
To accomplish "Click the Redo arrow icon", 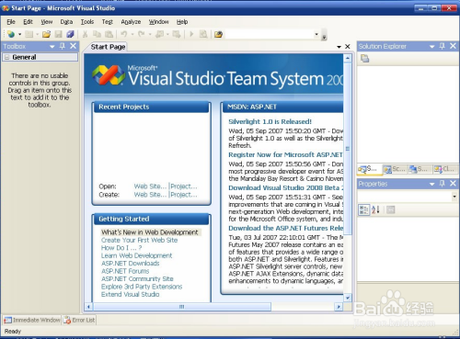I will point(142,34).
